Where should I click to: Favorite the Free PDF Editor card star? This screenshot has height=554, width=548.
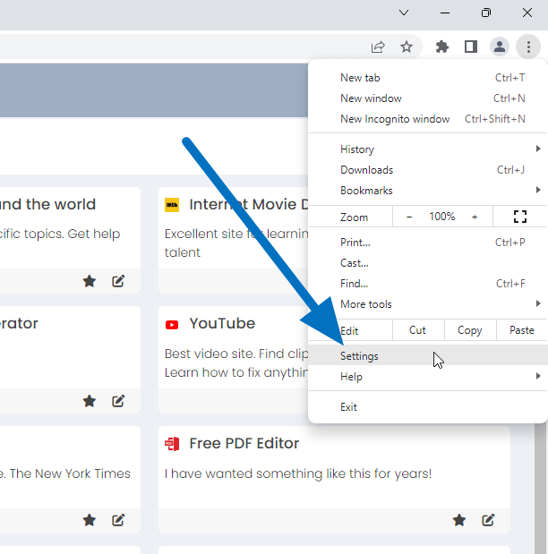tap(459, 520)
